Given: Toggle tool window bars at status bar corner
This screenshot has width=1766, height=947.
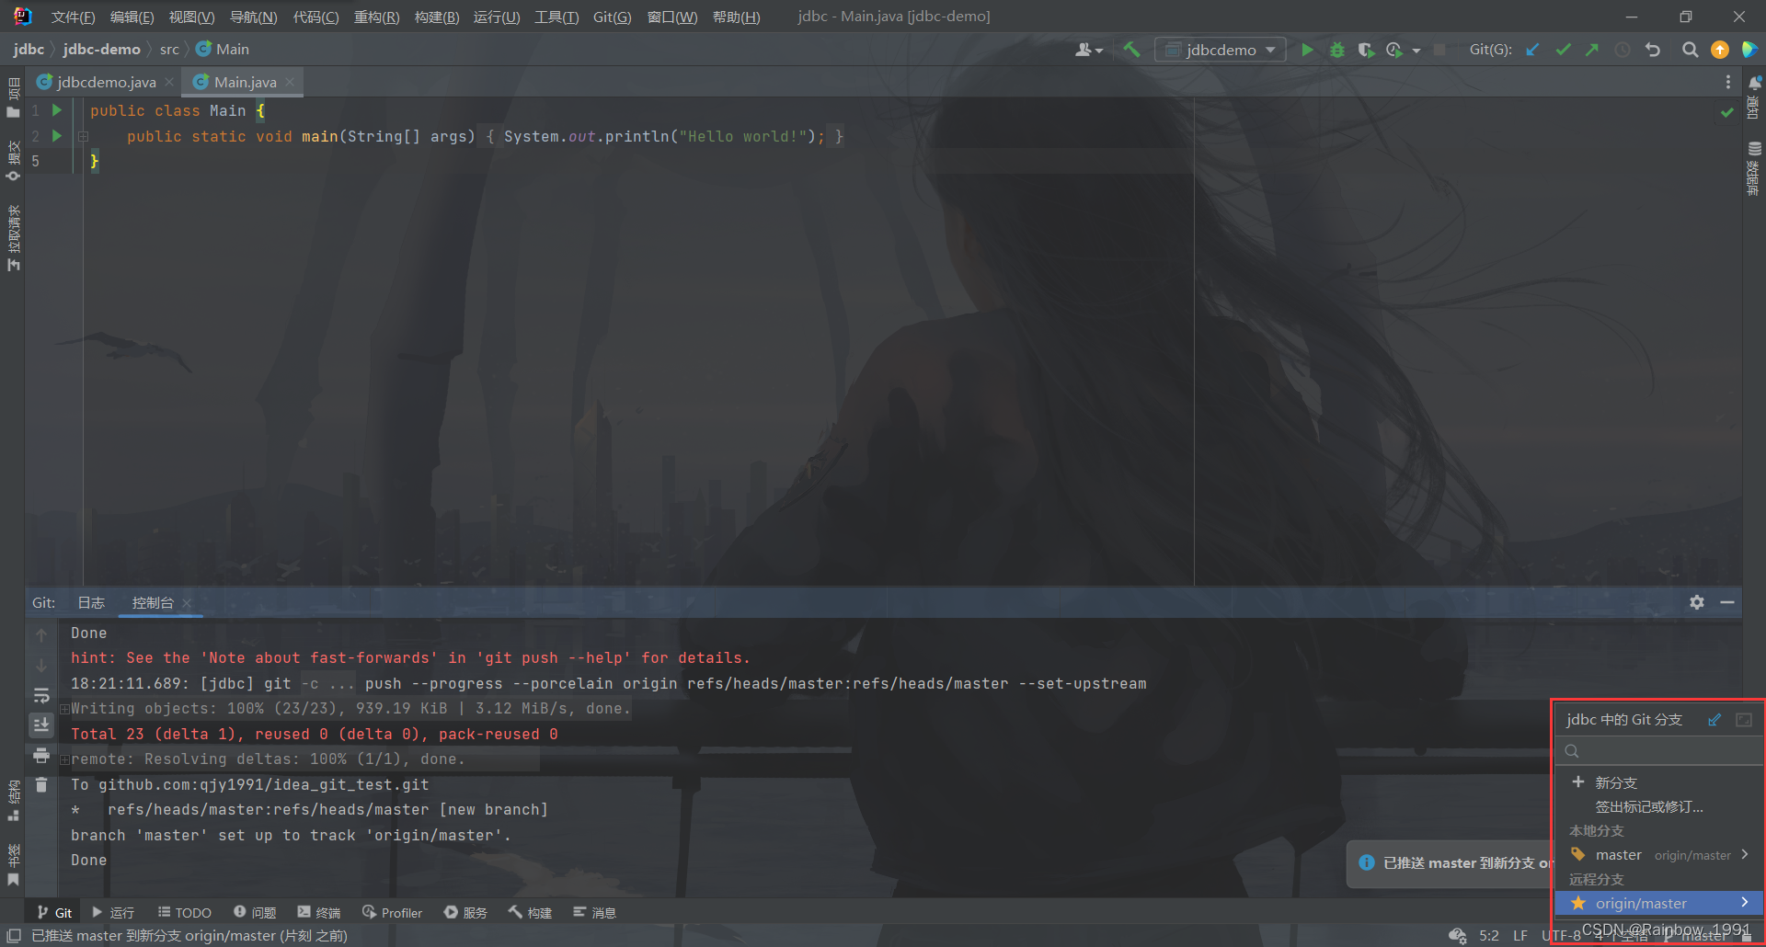Looking at the screenshot, I should coord(14,935).
